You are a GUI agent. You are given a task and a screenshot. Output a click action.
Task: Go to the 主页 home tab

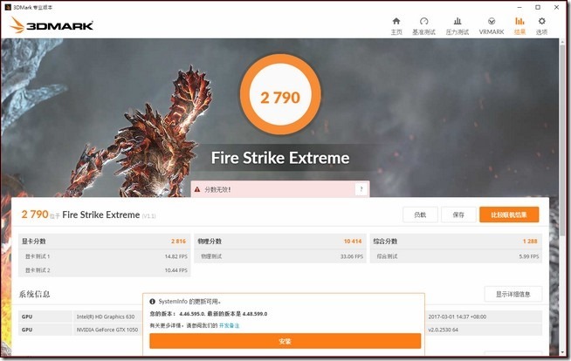click(x=396, y=26)
